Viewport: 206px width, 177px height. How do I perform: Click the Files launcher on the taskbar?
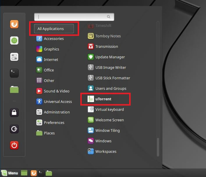(x=49, y=173)
